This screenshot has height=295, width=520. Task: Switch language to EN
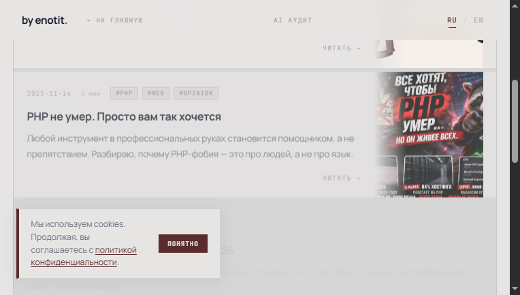478,20
